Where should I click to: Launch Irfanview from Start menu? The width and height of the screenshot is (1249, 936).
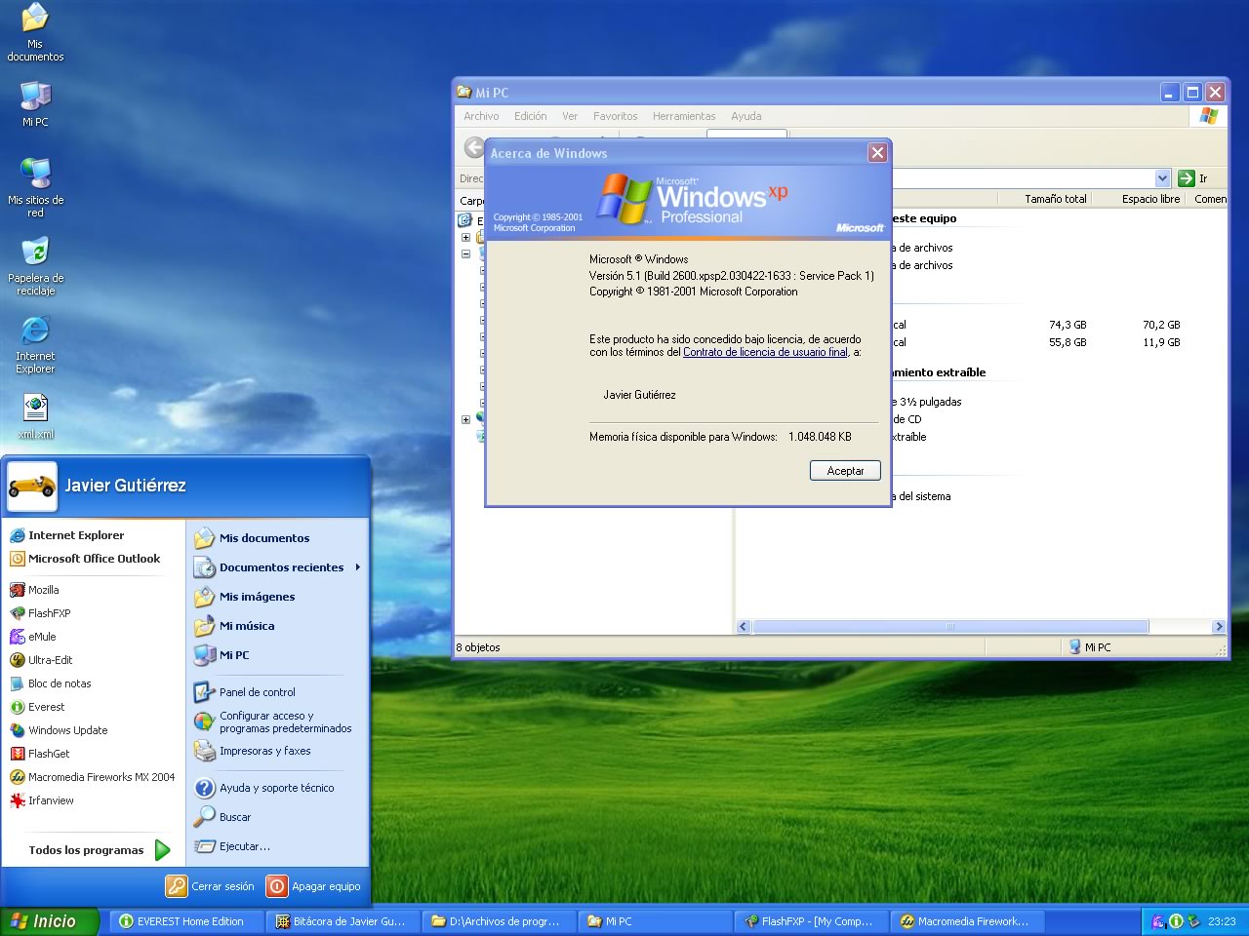pyautogui.click(x=42, y=800)
